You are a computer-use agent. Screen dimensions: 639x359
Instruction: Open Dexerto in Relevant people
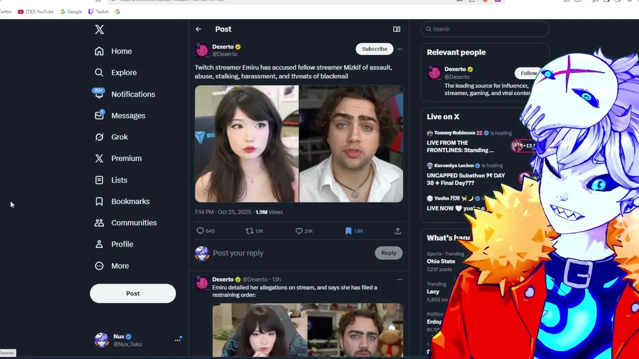coord(455,69)
